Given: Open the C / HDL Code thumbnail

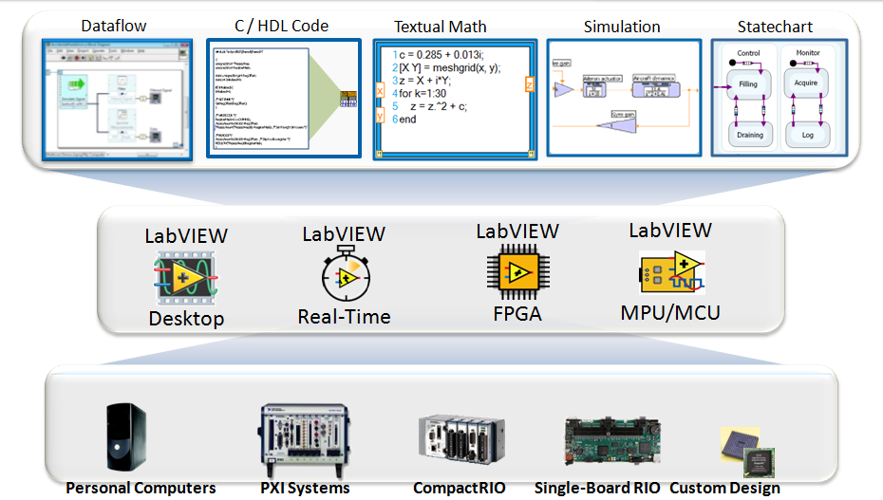Looking at the screenshot, I should [284, 98].
